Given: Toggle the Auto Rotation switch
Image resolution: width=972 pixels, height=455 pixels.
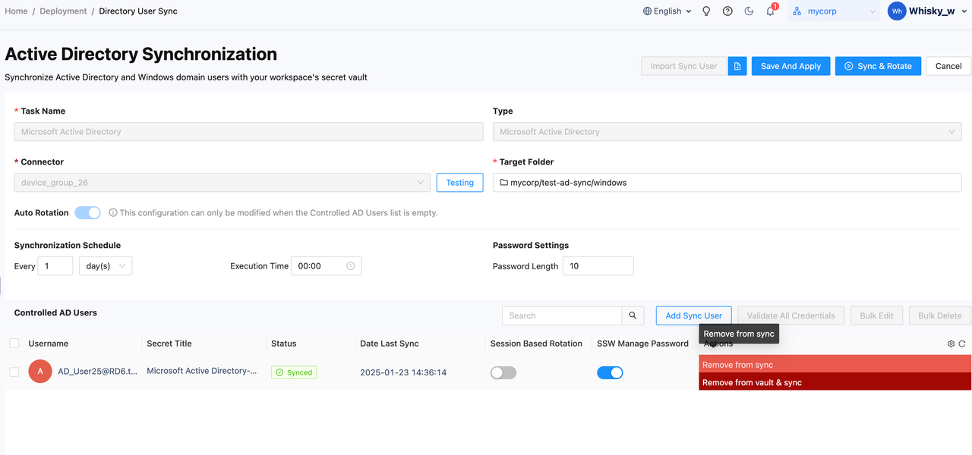Looking at the screenshot, I should pos(87,213).
